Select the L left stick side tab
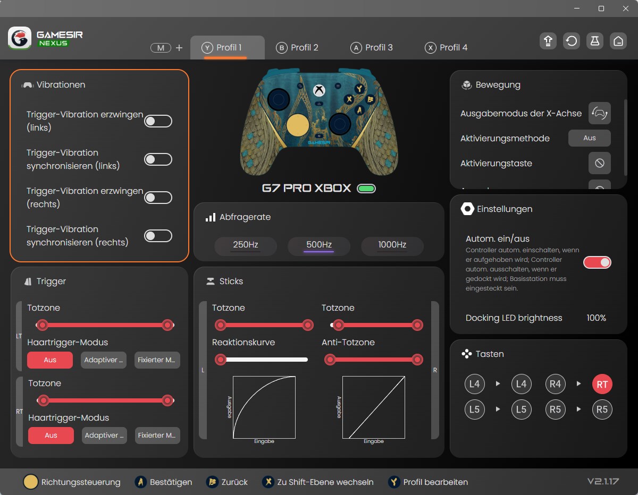This screenshot has height=495, width=638. 203,370
